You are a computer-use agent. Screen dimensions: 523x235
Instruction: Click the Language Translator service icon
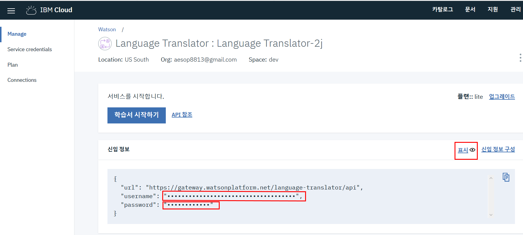(105, 44)
